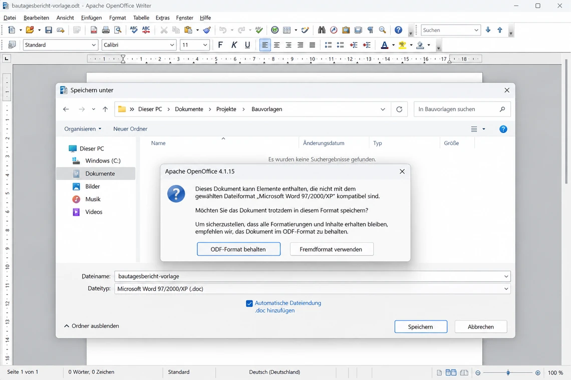Open file via the folder icon in toolbar
The image size is (571, 380).
click(30, 30)
